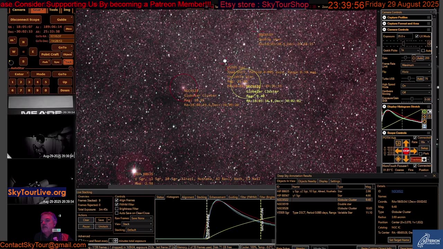Open the slew Rate dropdown showing 16x
Viewport: 443px width, 249px height.
tap(425, 142)
